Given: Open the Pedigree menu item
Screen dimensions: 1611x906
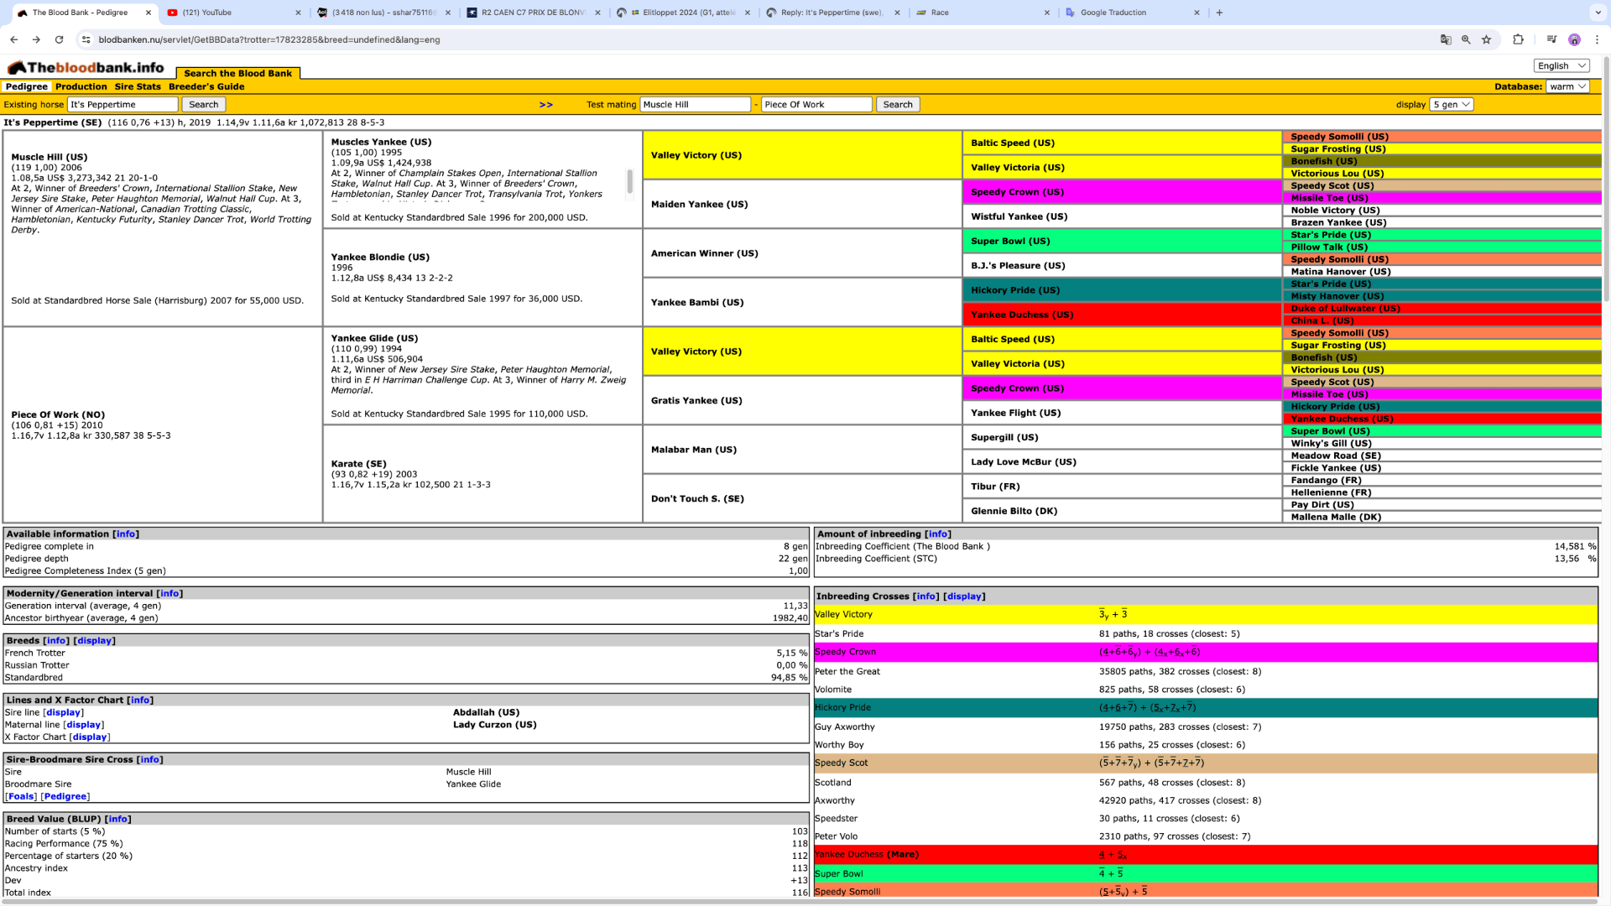Looking at the screenshot, I should click(26, 86).
